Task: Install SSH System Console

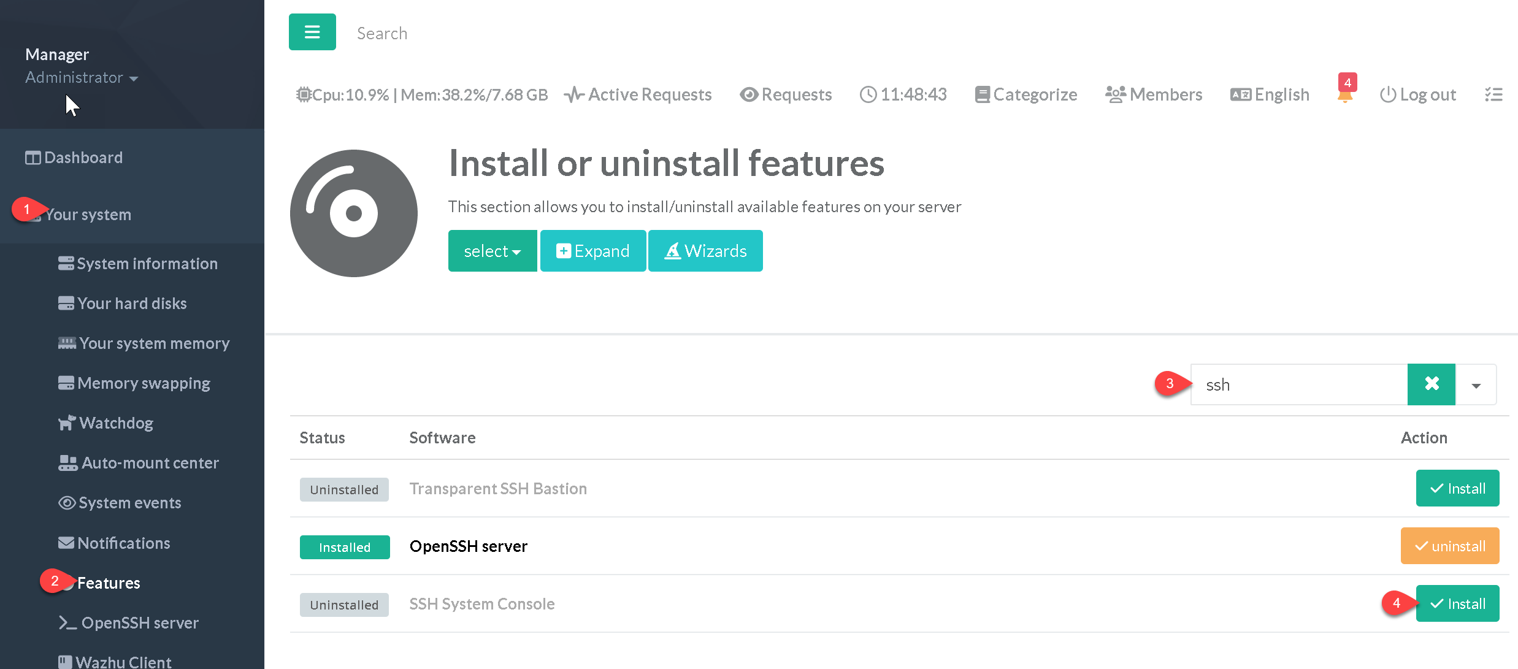Action: click(1457, 603)
